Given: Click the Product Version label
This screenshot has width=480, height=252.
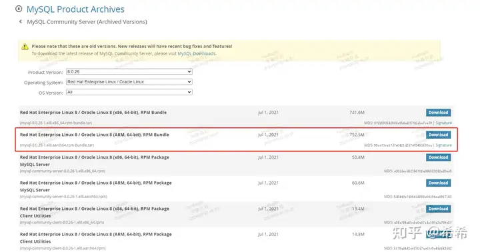Looking at the screenshot, I should (45, 72).
